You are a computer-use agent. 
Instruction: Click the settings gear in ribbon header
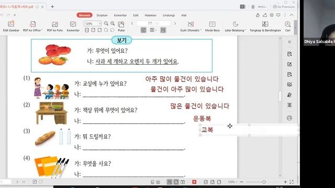tap(272, 15)
